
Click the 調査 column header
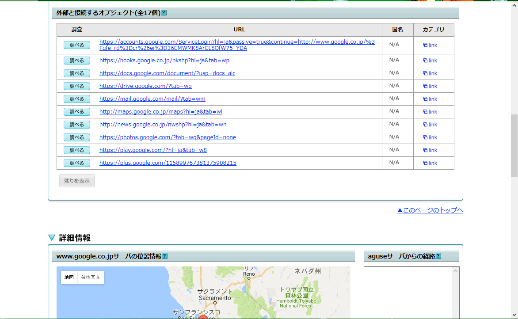(76, 30)
